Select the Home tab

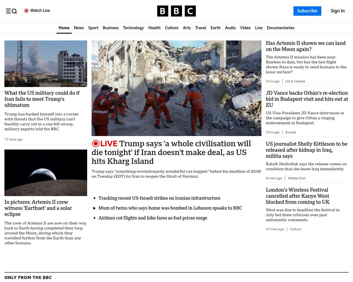[x=64, y=28]
